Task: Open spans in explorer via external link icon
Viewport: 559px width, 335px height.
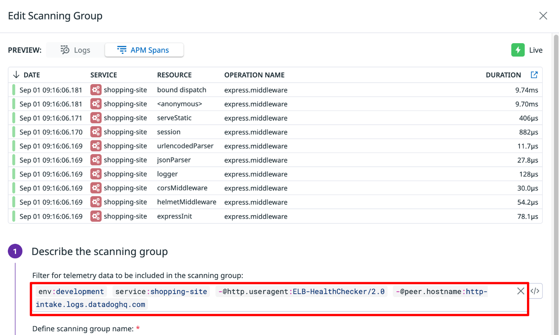Action: pos(534,75)
